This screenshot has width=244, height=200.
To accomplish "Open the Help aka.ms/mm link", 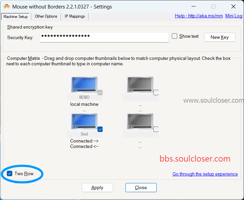I will pos(199,16).
